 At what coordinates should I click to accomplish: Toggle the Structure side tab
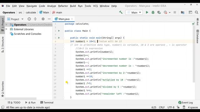(x=2, y=44)
